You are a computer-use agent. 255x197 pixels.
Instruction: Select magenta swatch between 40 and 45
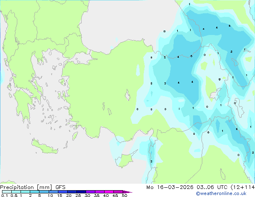[x=109, y=192]
